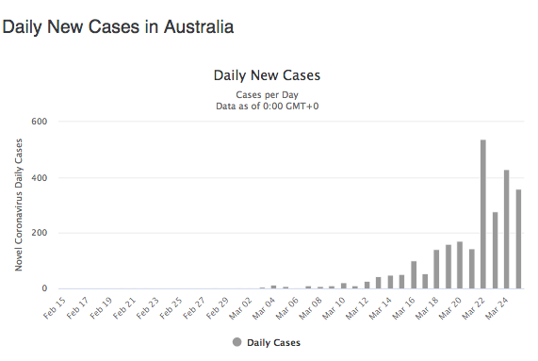Image resolution: width=538 pixels, height=361 pixels.
Task: Click the 400 y-axis label
Action: tap(40, 178)
